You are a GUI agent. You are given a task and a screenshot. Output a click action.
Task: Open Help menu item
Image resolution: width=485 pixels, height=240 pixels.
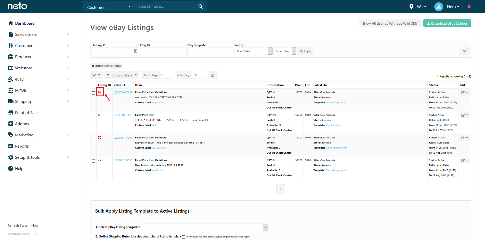[x=19, y=168]
